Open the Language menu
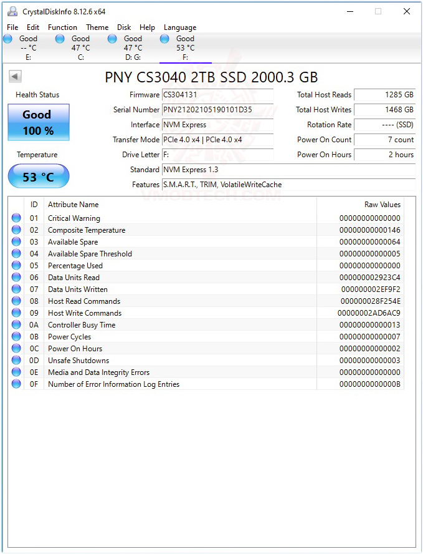 tap(180, 27)
